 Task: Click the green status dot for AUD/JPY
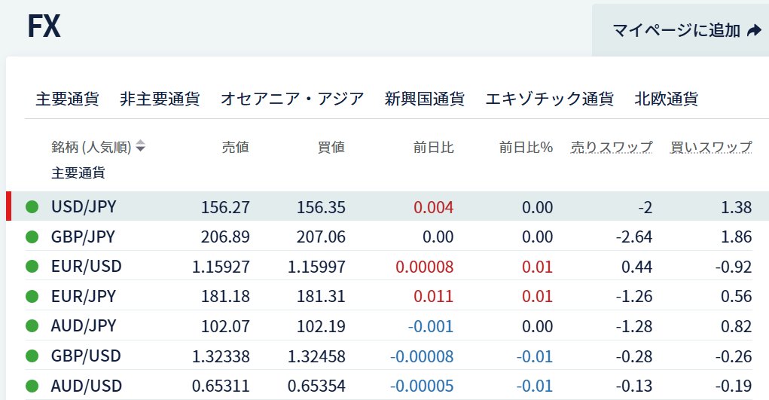click(32, 326)
